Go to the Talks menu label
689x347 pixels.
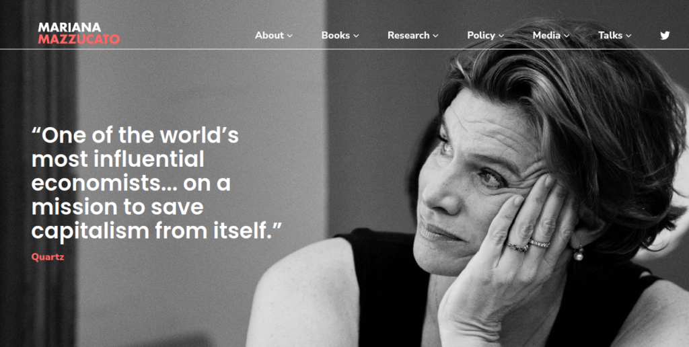coord(610,35)
